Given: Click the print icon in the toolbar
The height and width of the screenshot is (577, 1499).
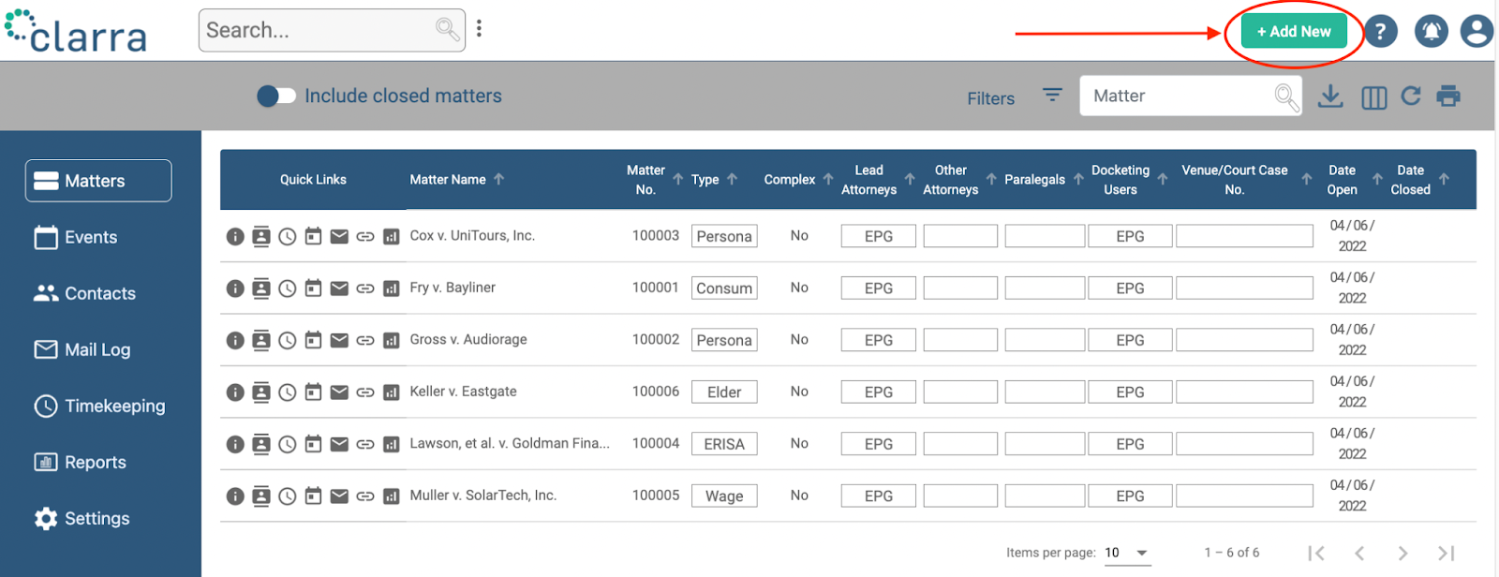Looking at the screenshot, I should 1448,96.
